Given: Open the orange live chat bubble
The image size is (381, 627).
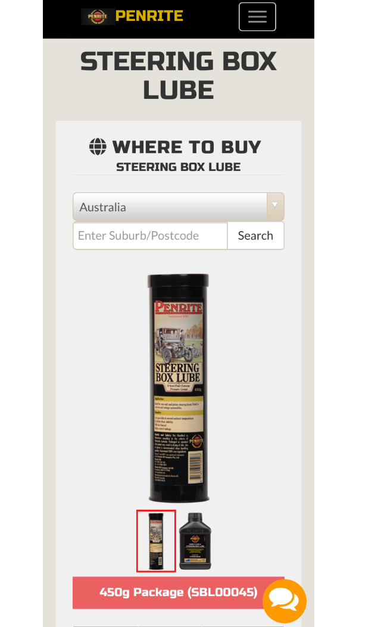Looking at the screenshot, I should (284, 601).
